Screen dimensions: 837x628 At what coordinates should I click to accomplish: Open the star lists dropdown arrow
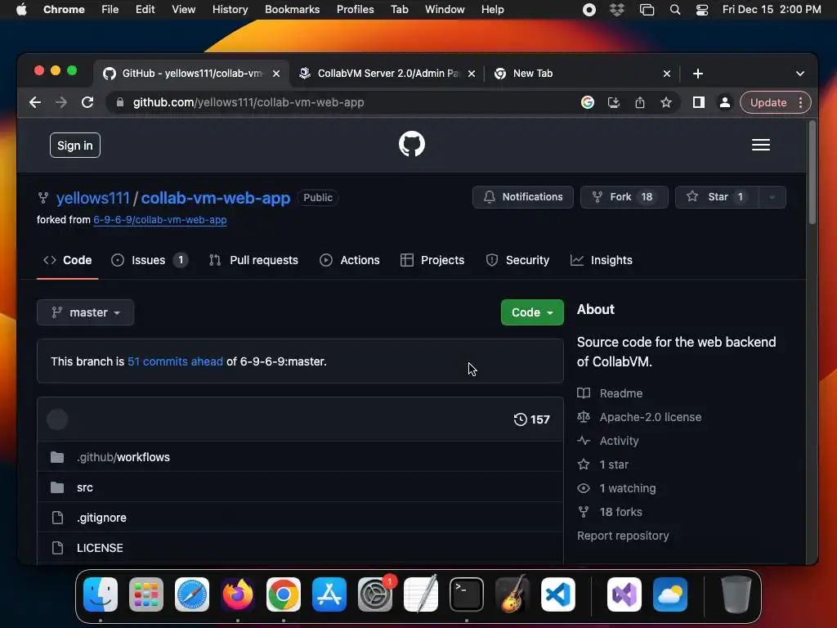click(x=772, y=197)
